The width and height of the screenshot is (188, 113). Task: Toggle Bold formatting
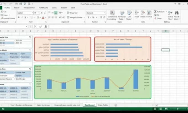(19, 17)
